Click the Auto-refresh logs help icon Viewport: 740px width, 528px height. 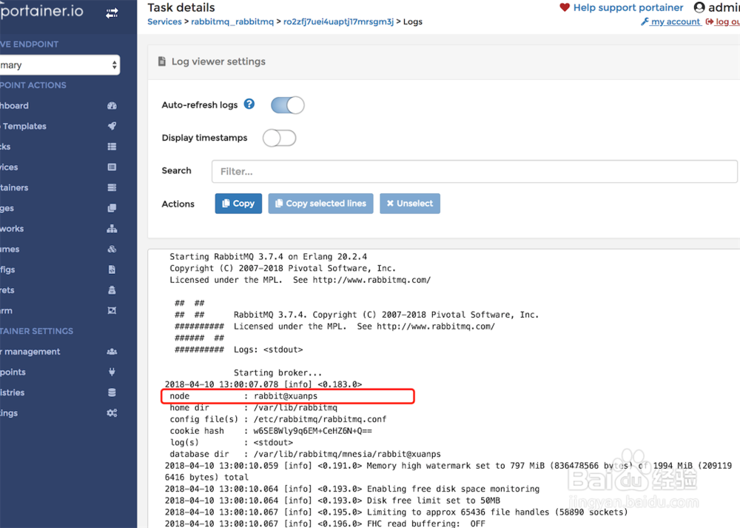pos(249,104)
